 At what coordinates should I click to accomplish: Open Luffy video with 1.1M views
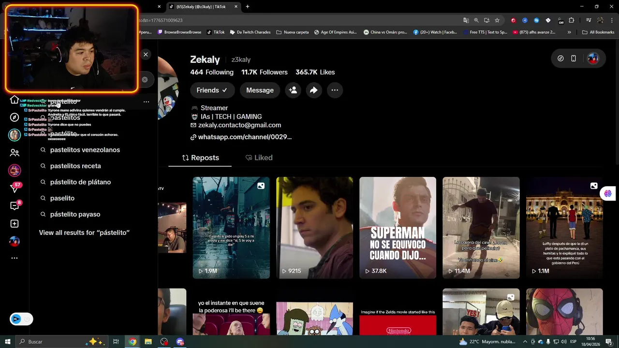[x=564, y=228]
